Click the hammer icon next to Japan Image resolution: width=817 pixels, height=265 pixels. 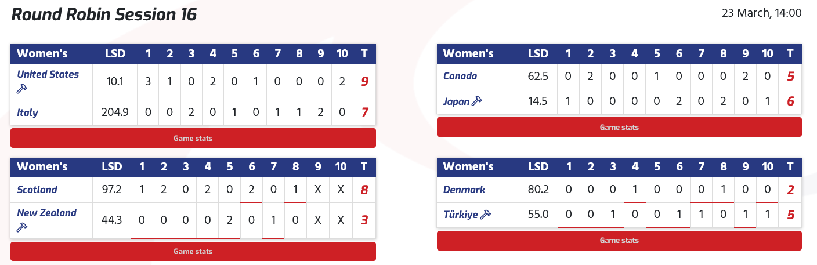click(x=477, y=101)
